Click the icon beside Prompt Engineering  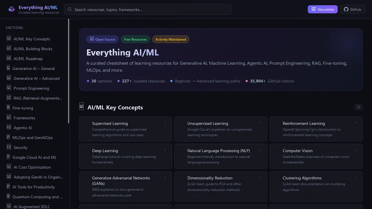point(9,88)
